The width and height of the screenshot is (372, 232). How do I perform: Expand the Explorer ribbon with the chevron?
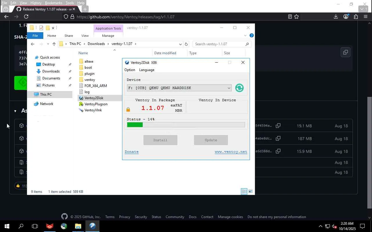click(245, 35)
